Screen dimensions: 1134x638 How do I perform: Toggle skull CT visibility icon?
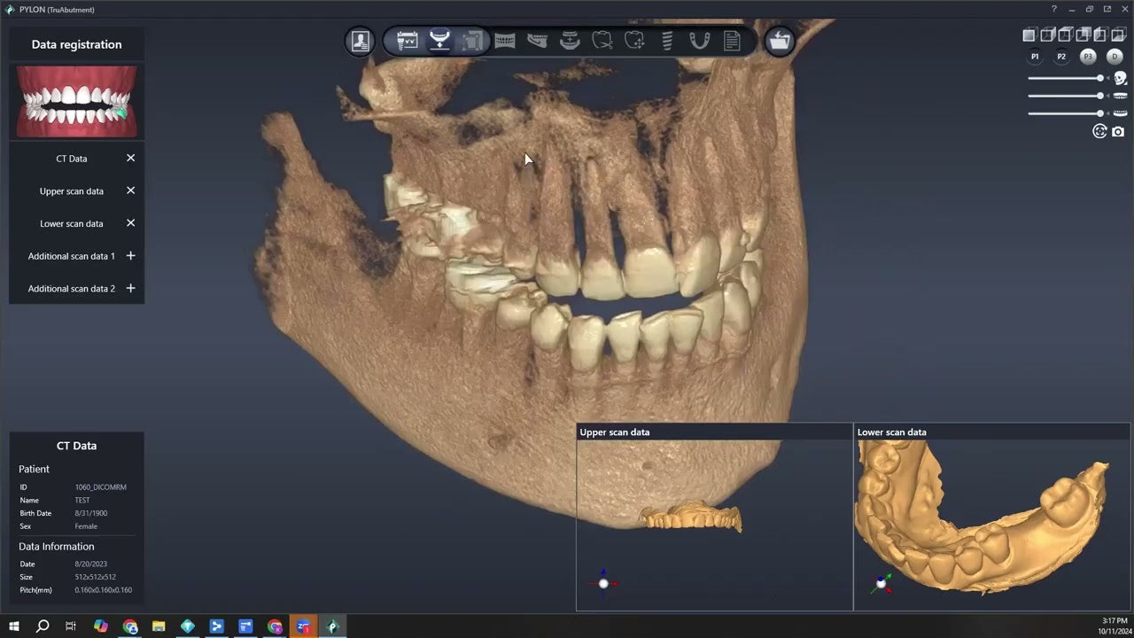(x=1120, y=78)
